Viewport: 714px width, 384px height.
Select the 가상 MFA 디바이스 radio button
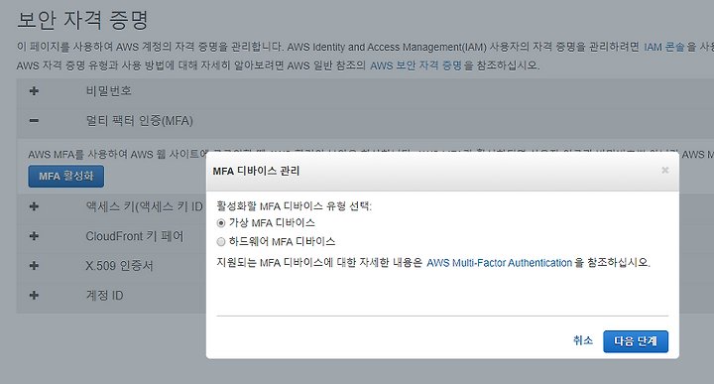click(x=221, y=223)
